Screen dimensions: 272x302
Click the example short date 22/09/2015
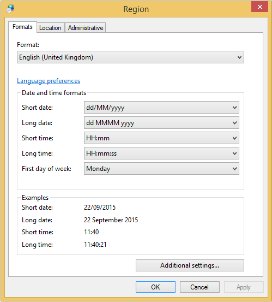coord(100,208)
